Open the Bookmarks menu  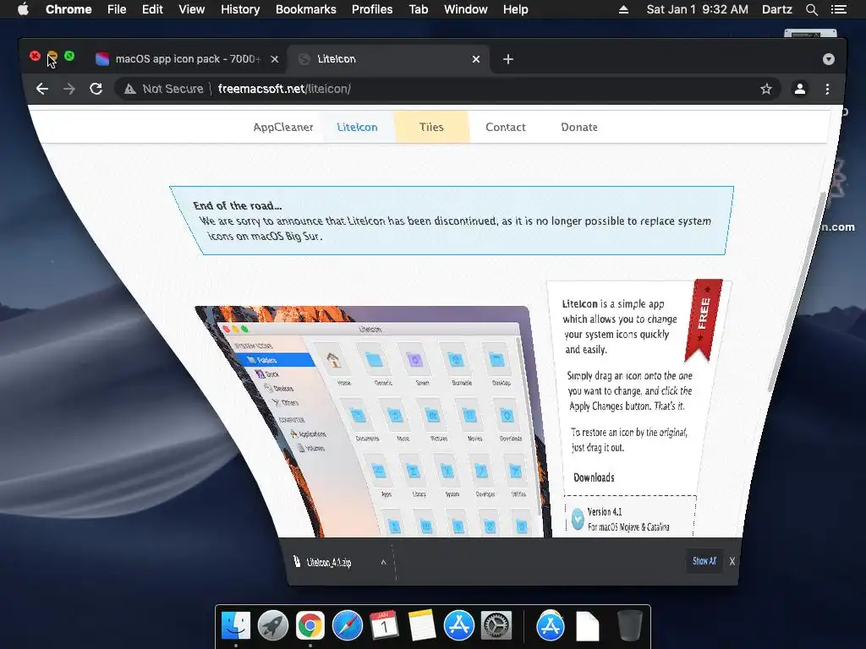tap(306, 9)
